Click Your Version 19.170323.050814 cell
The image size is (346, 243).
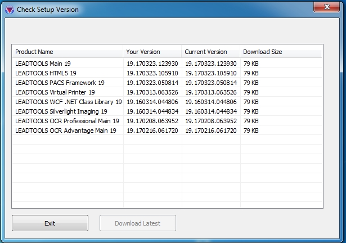coord(152,83)
